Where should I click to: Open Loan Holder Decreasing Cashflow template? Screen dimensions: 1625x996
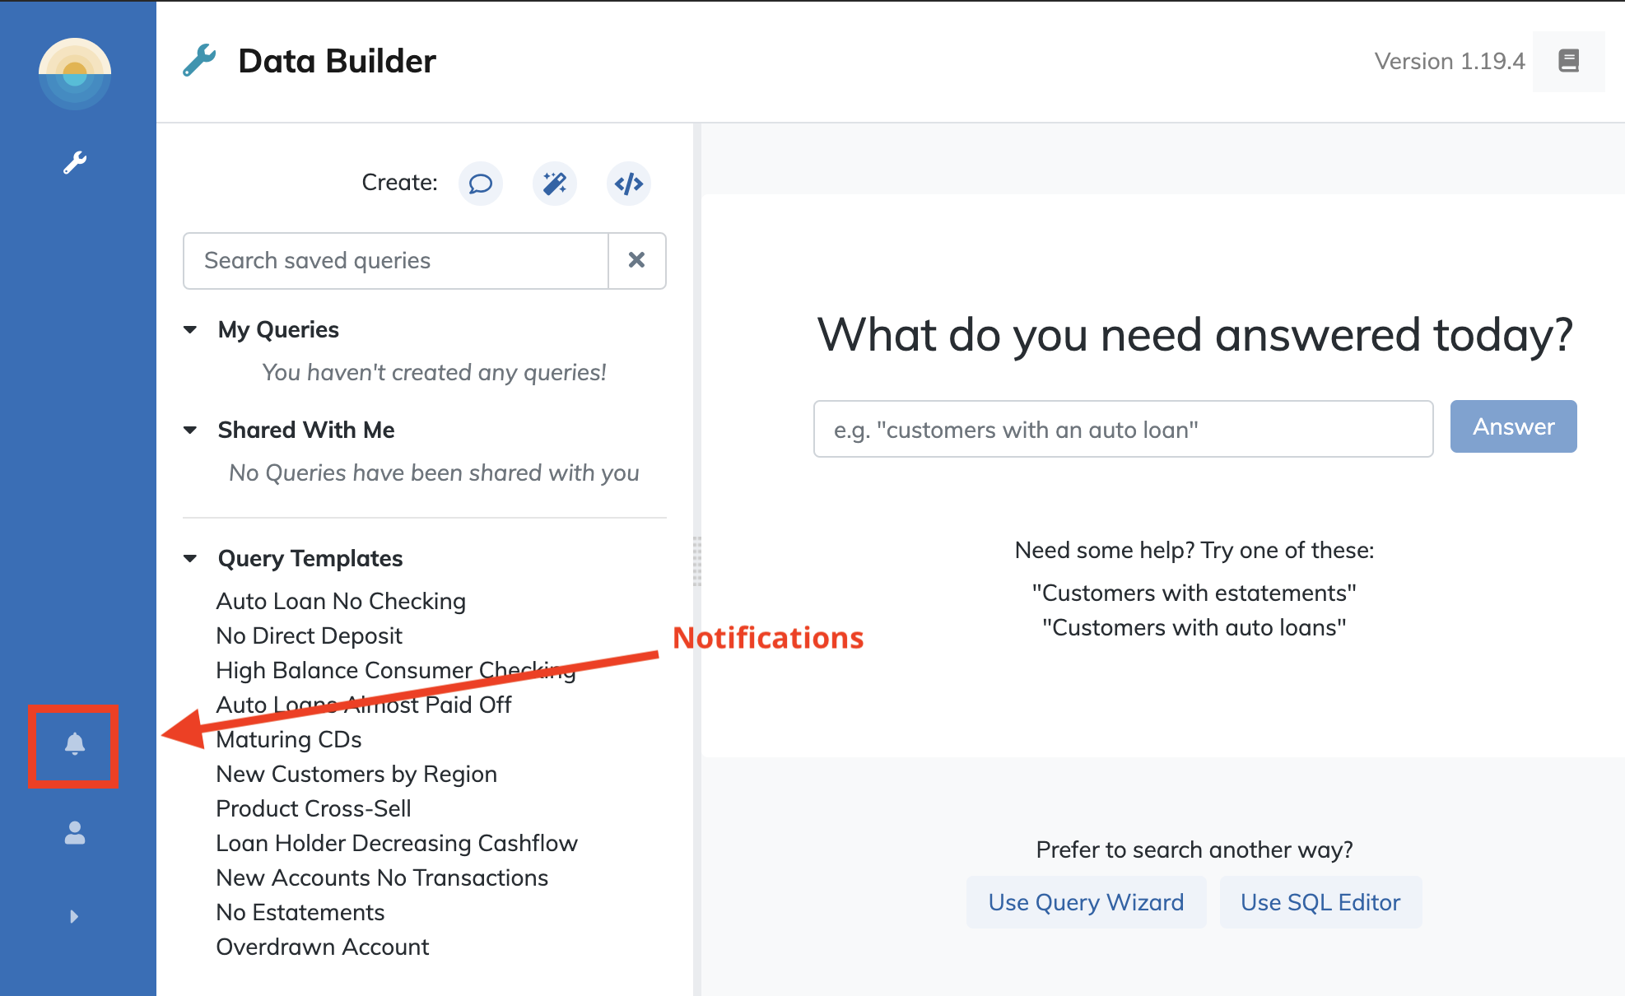[397, 843]
